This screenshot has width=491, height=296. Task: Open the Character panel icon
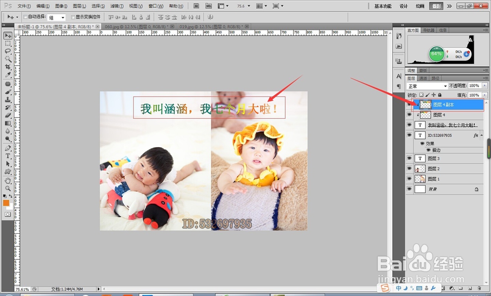point(399,76)
